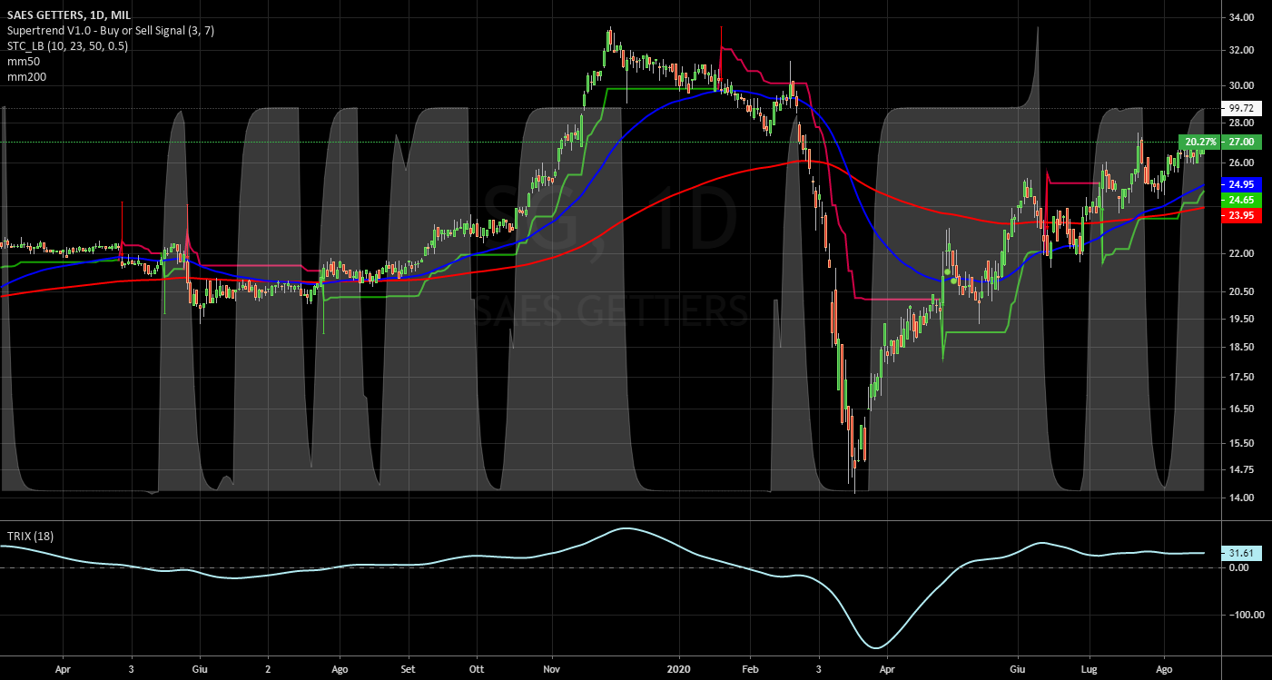Select the TRIX (18) pane label

click(x=30, y=537)
